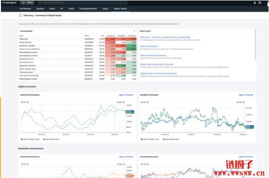Click the blue price tag on Digital Currencies Historical chart
The width and height of the screenshot is (269, 178).
click(130, 111)
